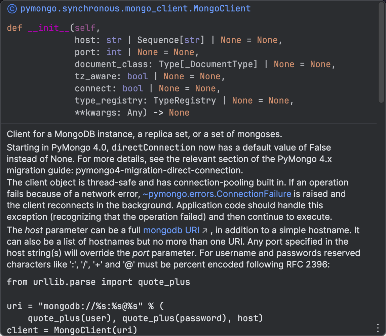Open the ~pymongo.errors.ConnectionFailure link
Viewport: 386px width, 336px height.
click(217, 194)
